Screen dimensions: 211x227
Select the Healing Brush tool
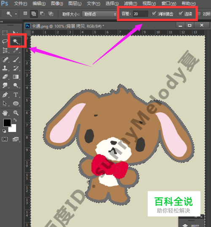5,59
